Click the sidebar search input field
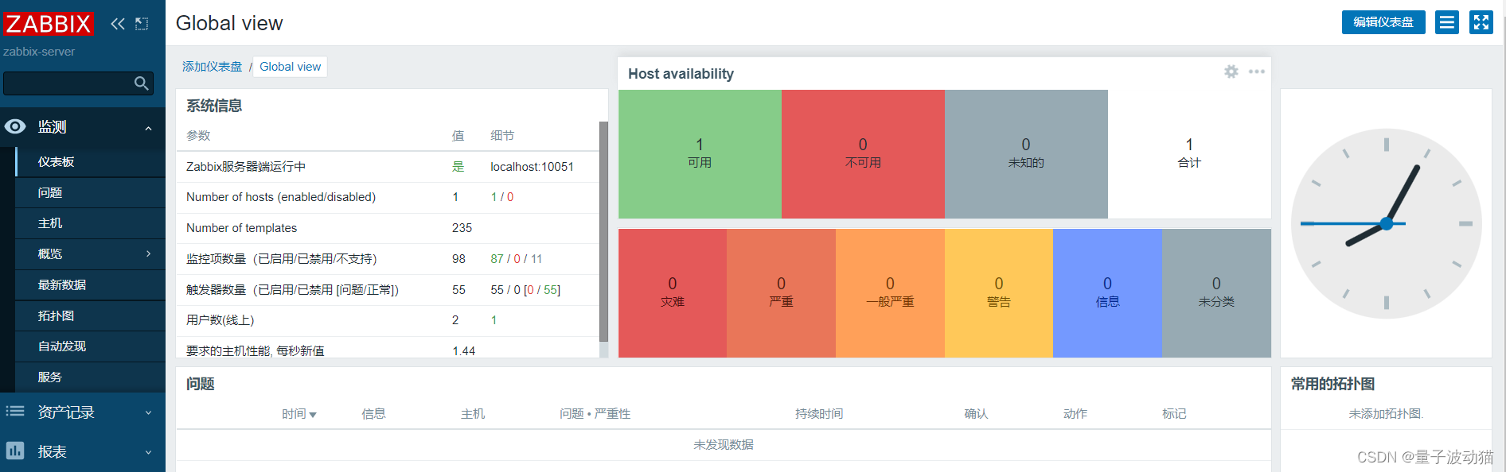The image size is (1506, 472). coord(68,83)
